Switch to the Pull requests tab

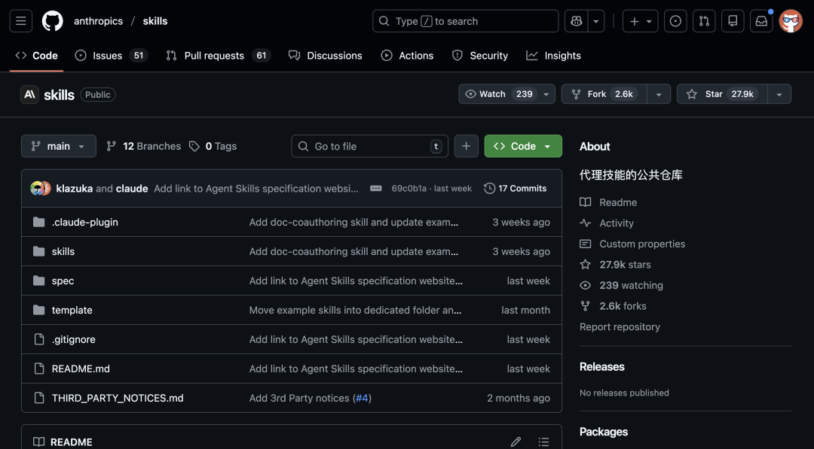coord(218,56)
